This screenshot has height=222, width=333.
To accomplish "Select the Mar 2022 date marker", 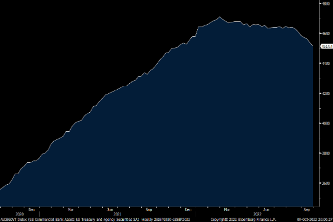I will click(x=227, y=210).
